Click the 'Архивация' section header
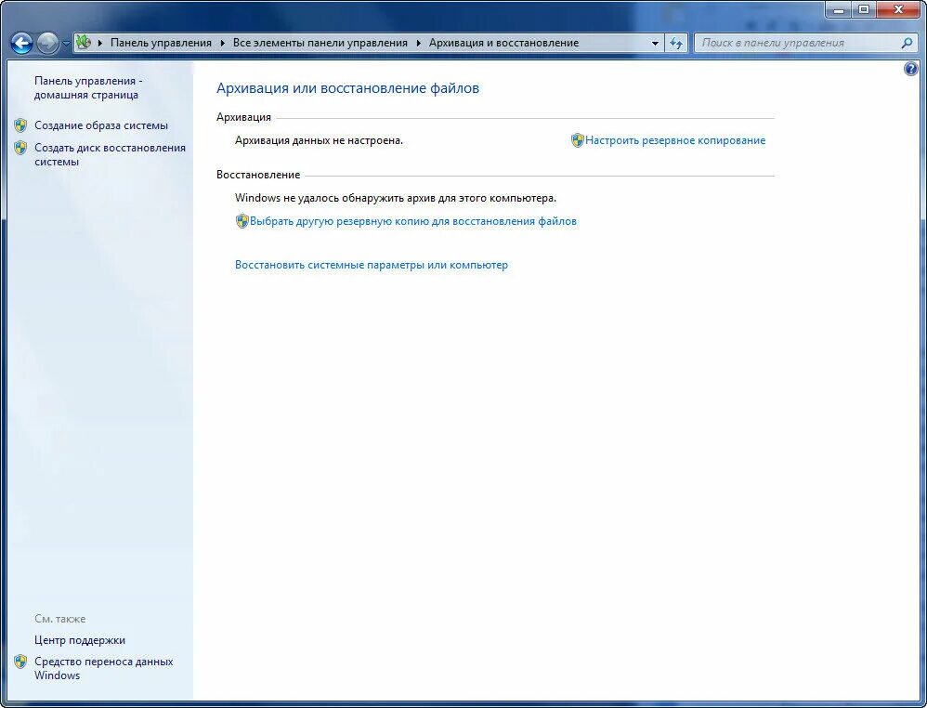 pos(243,117)
